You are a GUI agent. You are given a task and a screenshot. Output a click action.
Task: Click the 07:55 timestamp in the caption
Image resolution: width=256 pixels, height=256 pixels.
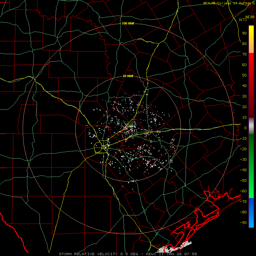click(191, 254)
